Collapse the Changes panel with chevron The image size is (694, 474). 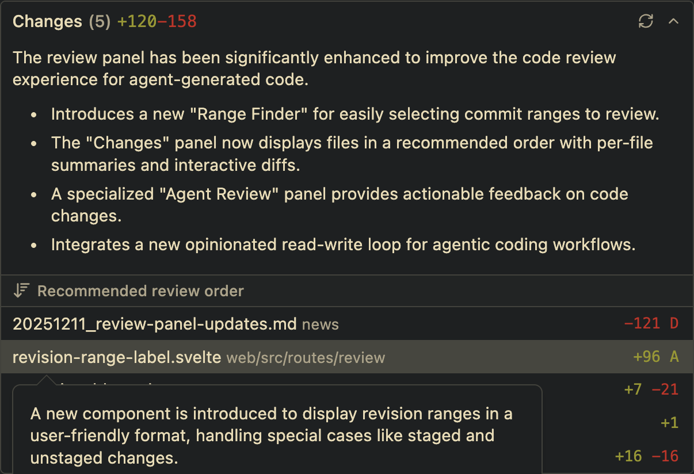point(673,21)
